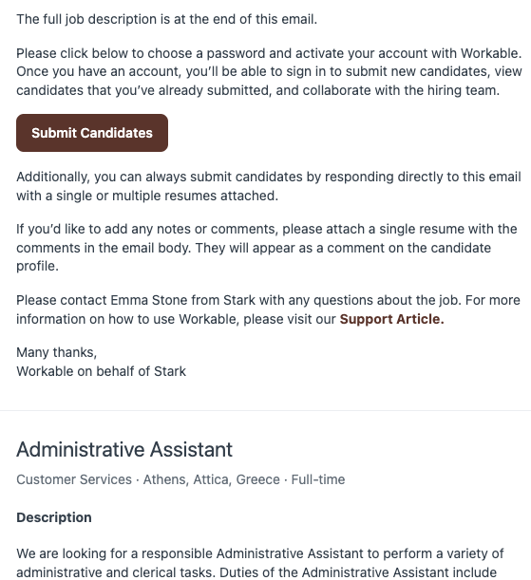Screen dimensions: 531x580
Task: Click the paragraph starting We are looking for
Action: (x=259, y=563)
